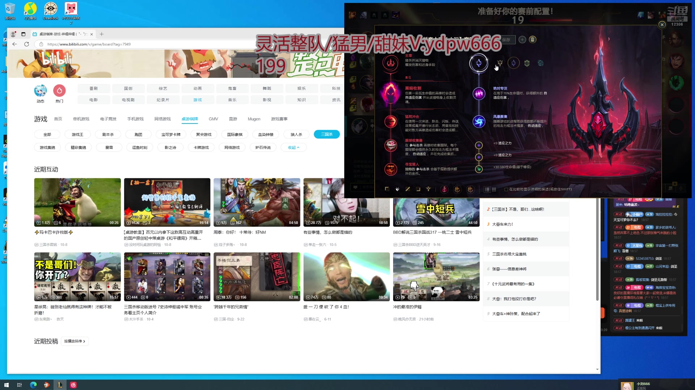Viewport: 695px width, 390px height.
Task: Save the rune page with 保存 button
Action: click(x=506, y=40)
